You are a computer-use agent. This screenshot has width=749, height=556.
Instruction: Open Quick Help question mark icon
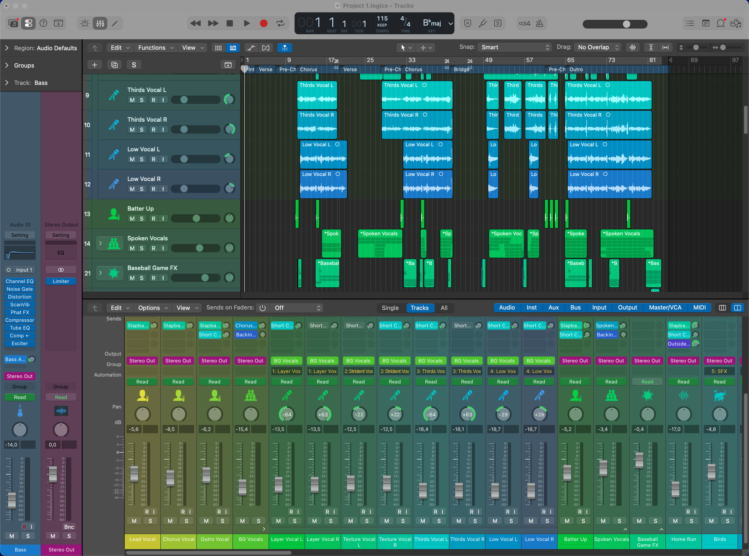coord(43,23)
